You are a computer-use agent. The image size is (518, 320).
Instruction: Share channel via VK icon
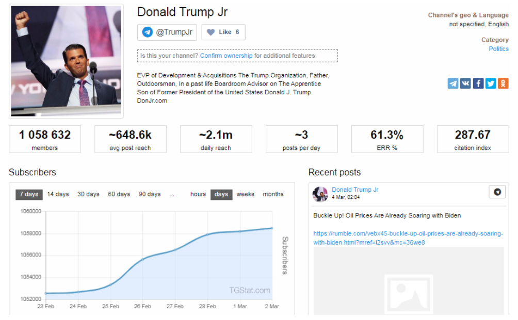pos(465,83)
